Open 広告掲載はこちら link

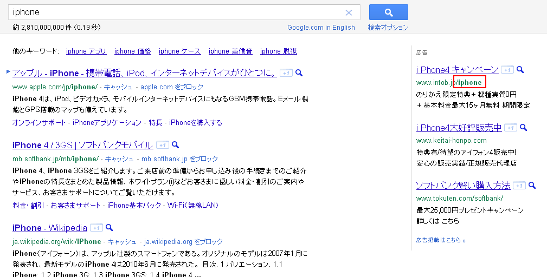click(441, 240)
